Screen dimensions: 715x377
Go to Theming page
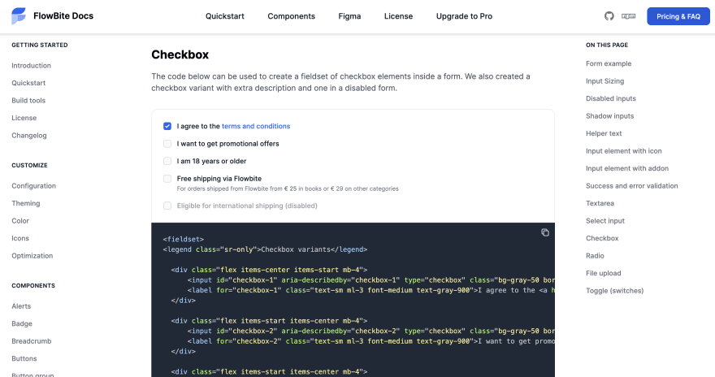[x=26, y=203]
